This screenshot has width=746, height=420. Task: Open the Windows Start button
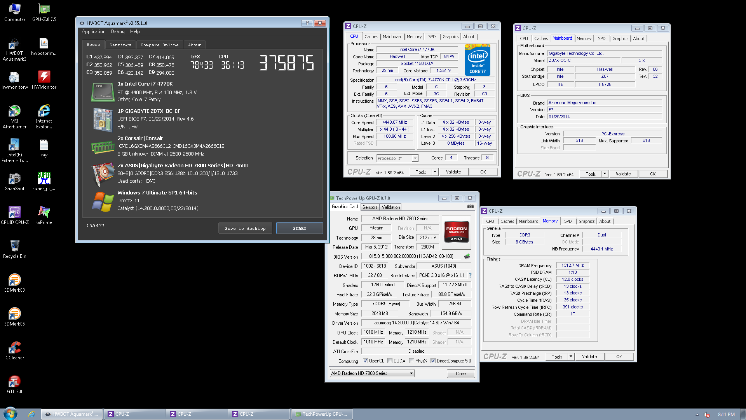(10, 414)
